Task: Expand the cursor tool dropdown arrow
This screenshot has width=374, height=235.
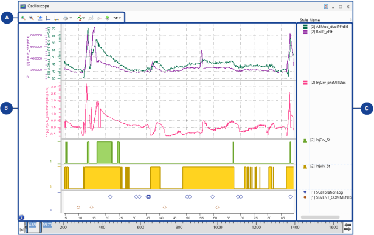Action: pos(84,18)
